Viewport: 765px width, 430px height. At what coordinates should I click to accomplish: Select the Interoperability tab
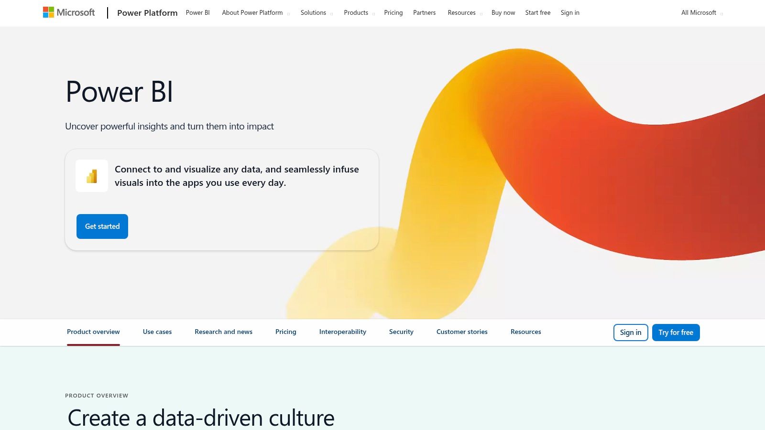342,332
